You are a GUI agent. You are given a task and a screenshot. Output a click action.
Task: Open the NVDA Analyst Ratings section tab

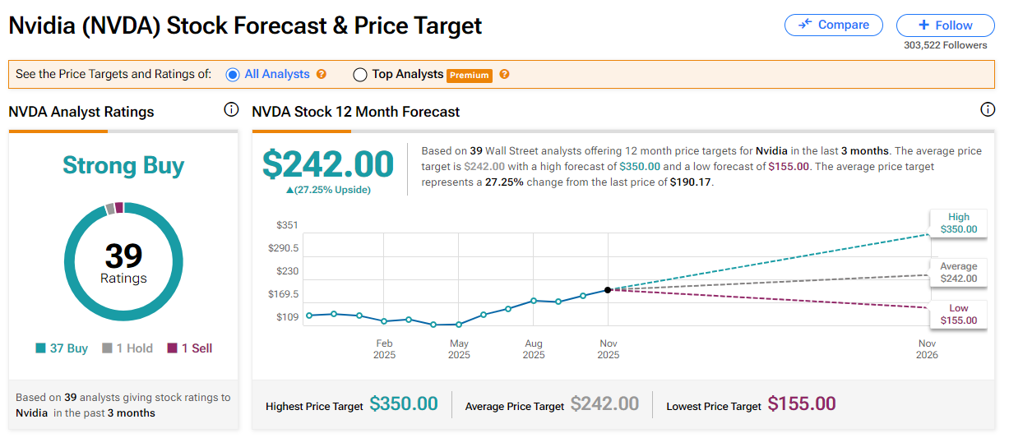click(x=81, y=112)
